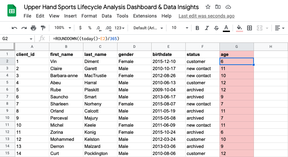View the cloud save status icon
Image resolution: width=288 pixels, height=157 pixels.
(228, 7)
